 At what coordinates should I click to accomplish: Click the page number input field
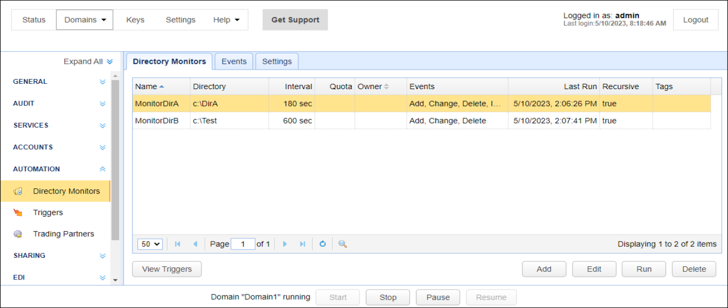click(243, 244)
